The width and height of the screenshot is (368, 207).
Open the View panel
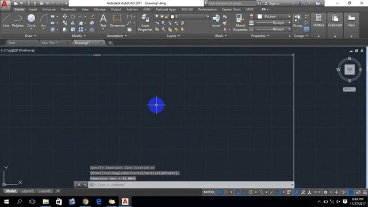tap(351, 21)
